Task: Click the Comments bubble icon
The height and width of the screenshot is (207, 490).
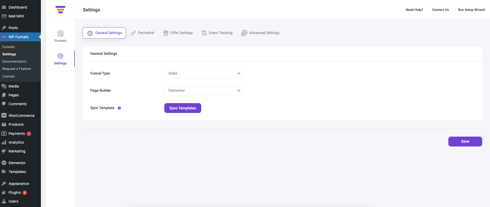Action: [4, 104]
